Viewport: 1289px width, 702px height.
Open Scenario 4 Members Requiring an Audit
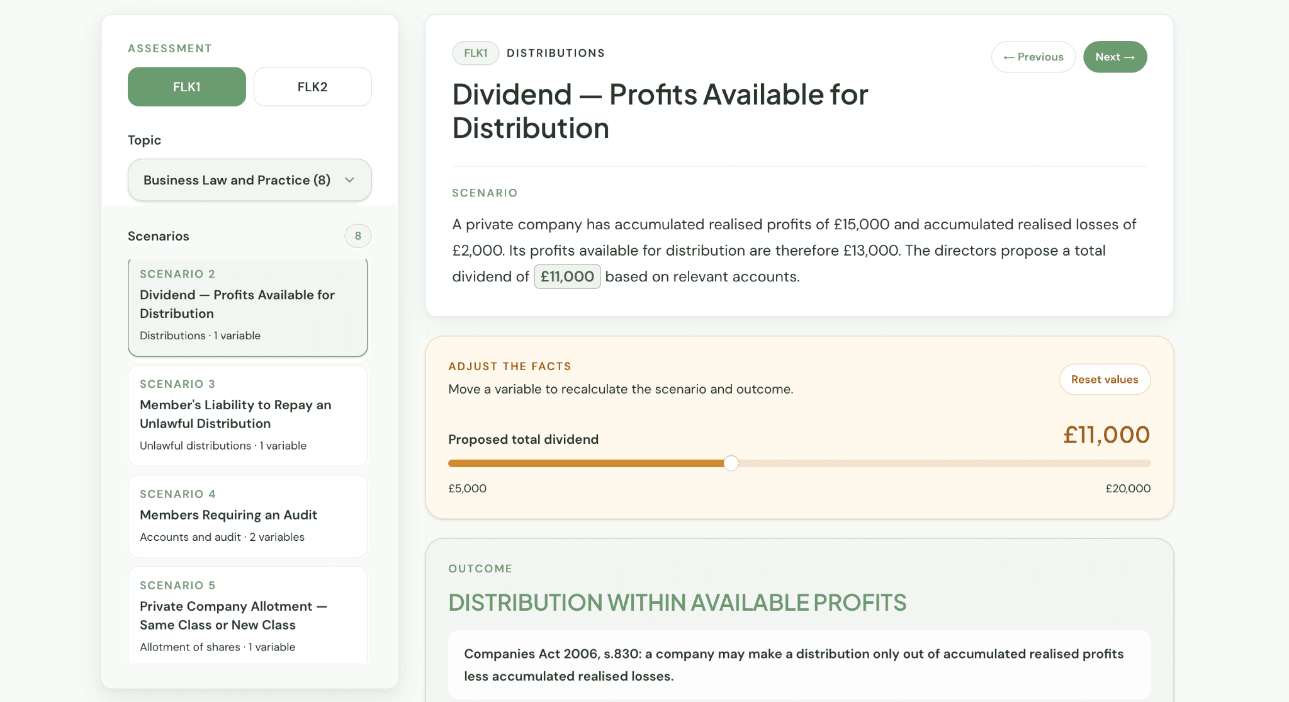(x=248, y=516)
